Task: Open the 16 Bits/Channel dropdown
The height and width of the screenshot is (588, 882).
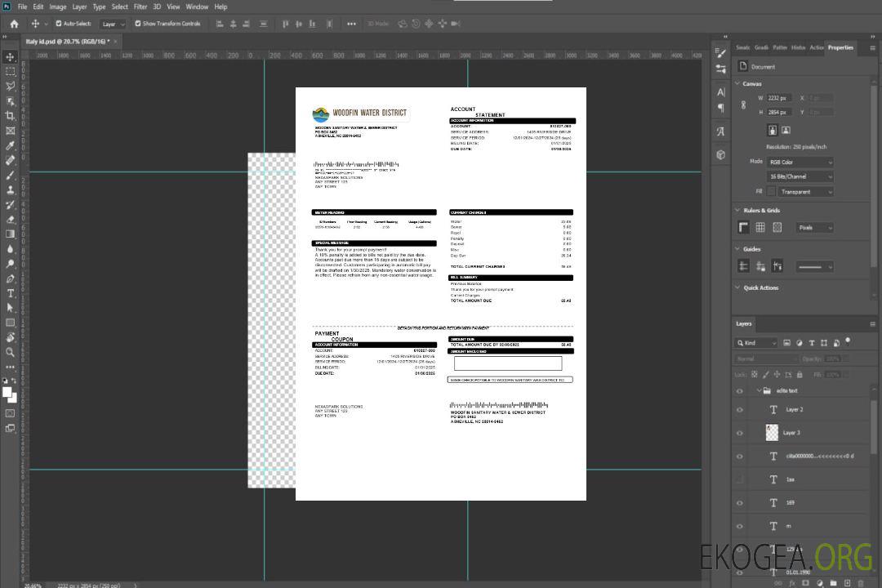Action: [x=800, y=176]
